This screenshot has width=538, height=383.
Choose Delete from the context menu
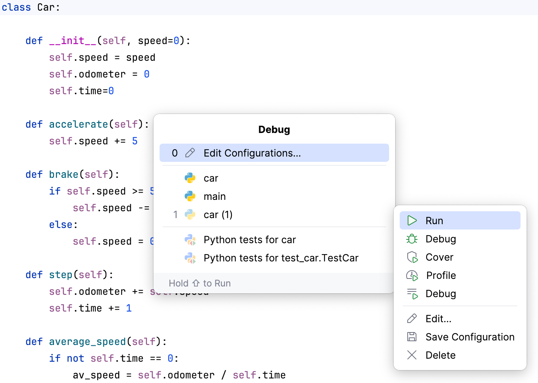coord(440,355)
